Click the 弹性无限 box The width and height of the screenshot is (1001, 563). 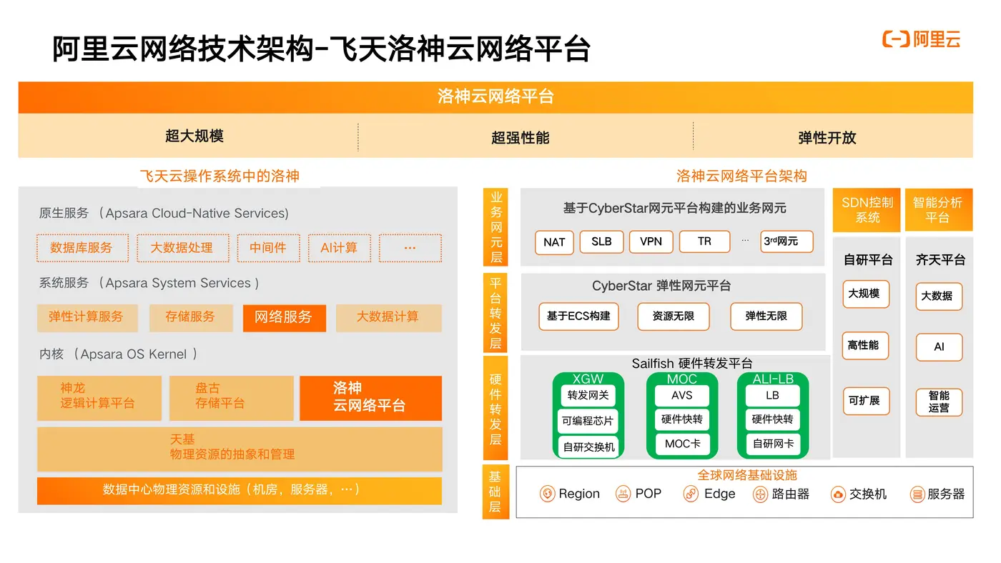pyautogui.click(x=766, y=316)
